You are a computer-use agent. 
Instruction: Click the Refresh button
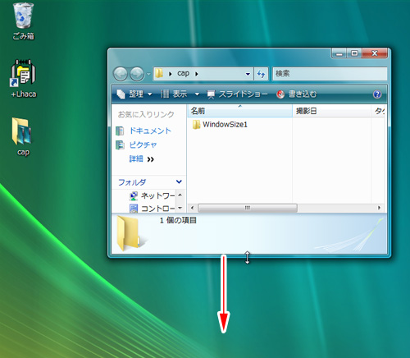click(x=261, y=74)
